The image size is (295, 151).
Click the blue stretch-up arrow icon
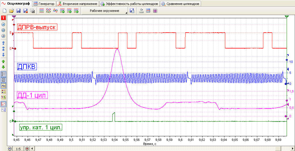click(x=3, y=43)
